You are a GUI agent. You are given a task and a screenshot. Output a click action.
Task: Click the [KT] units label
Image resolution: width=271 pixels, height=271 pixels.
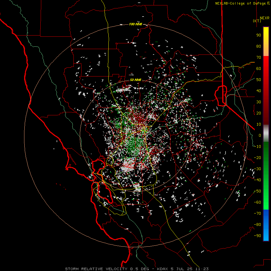257,21
